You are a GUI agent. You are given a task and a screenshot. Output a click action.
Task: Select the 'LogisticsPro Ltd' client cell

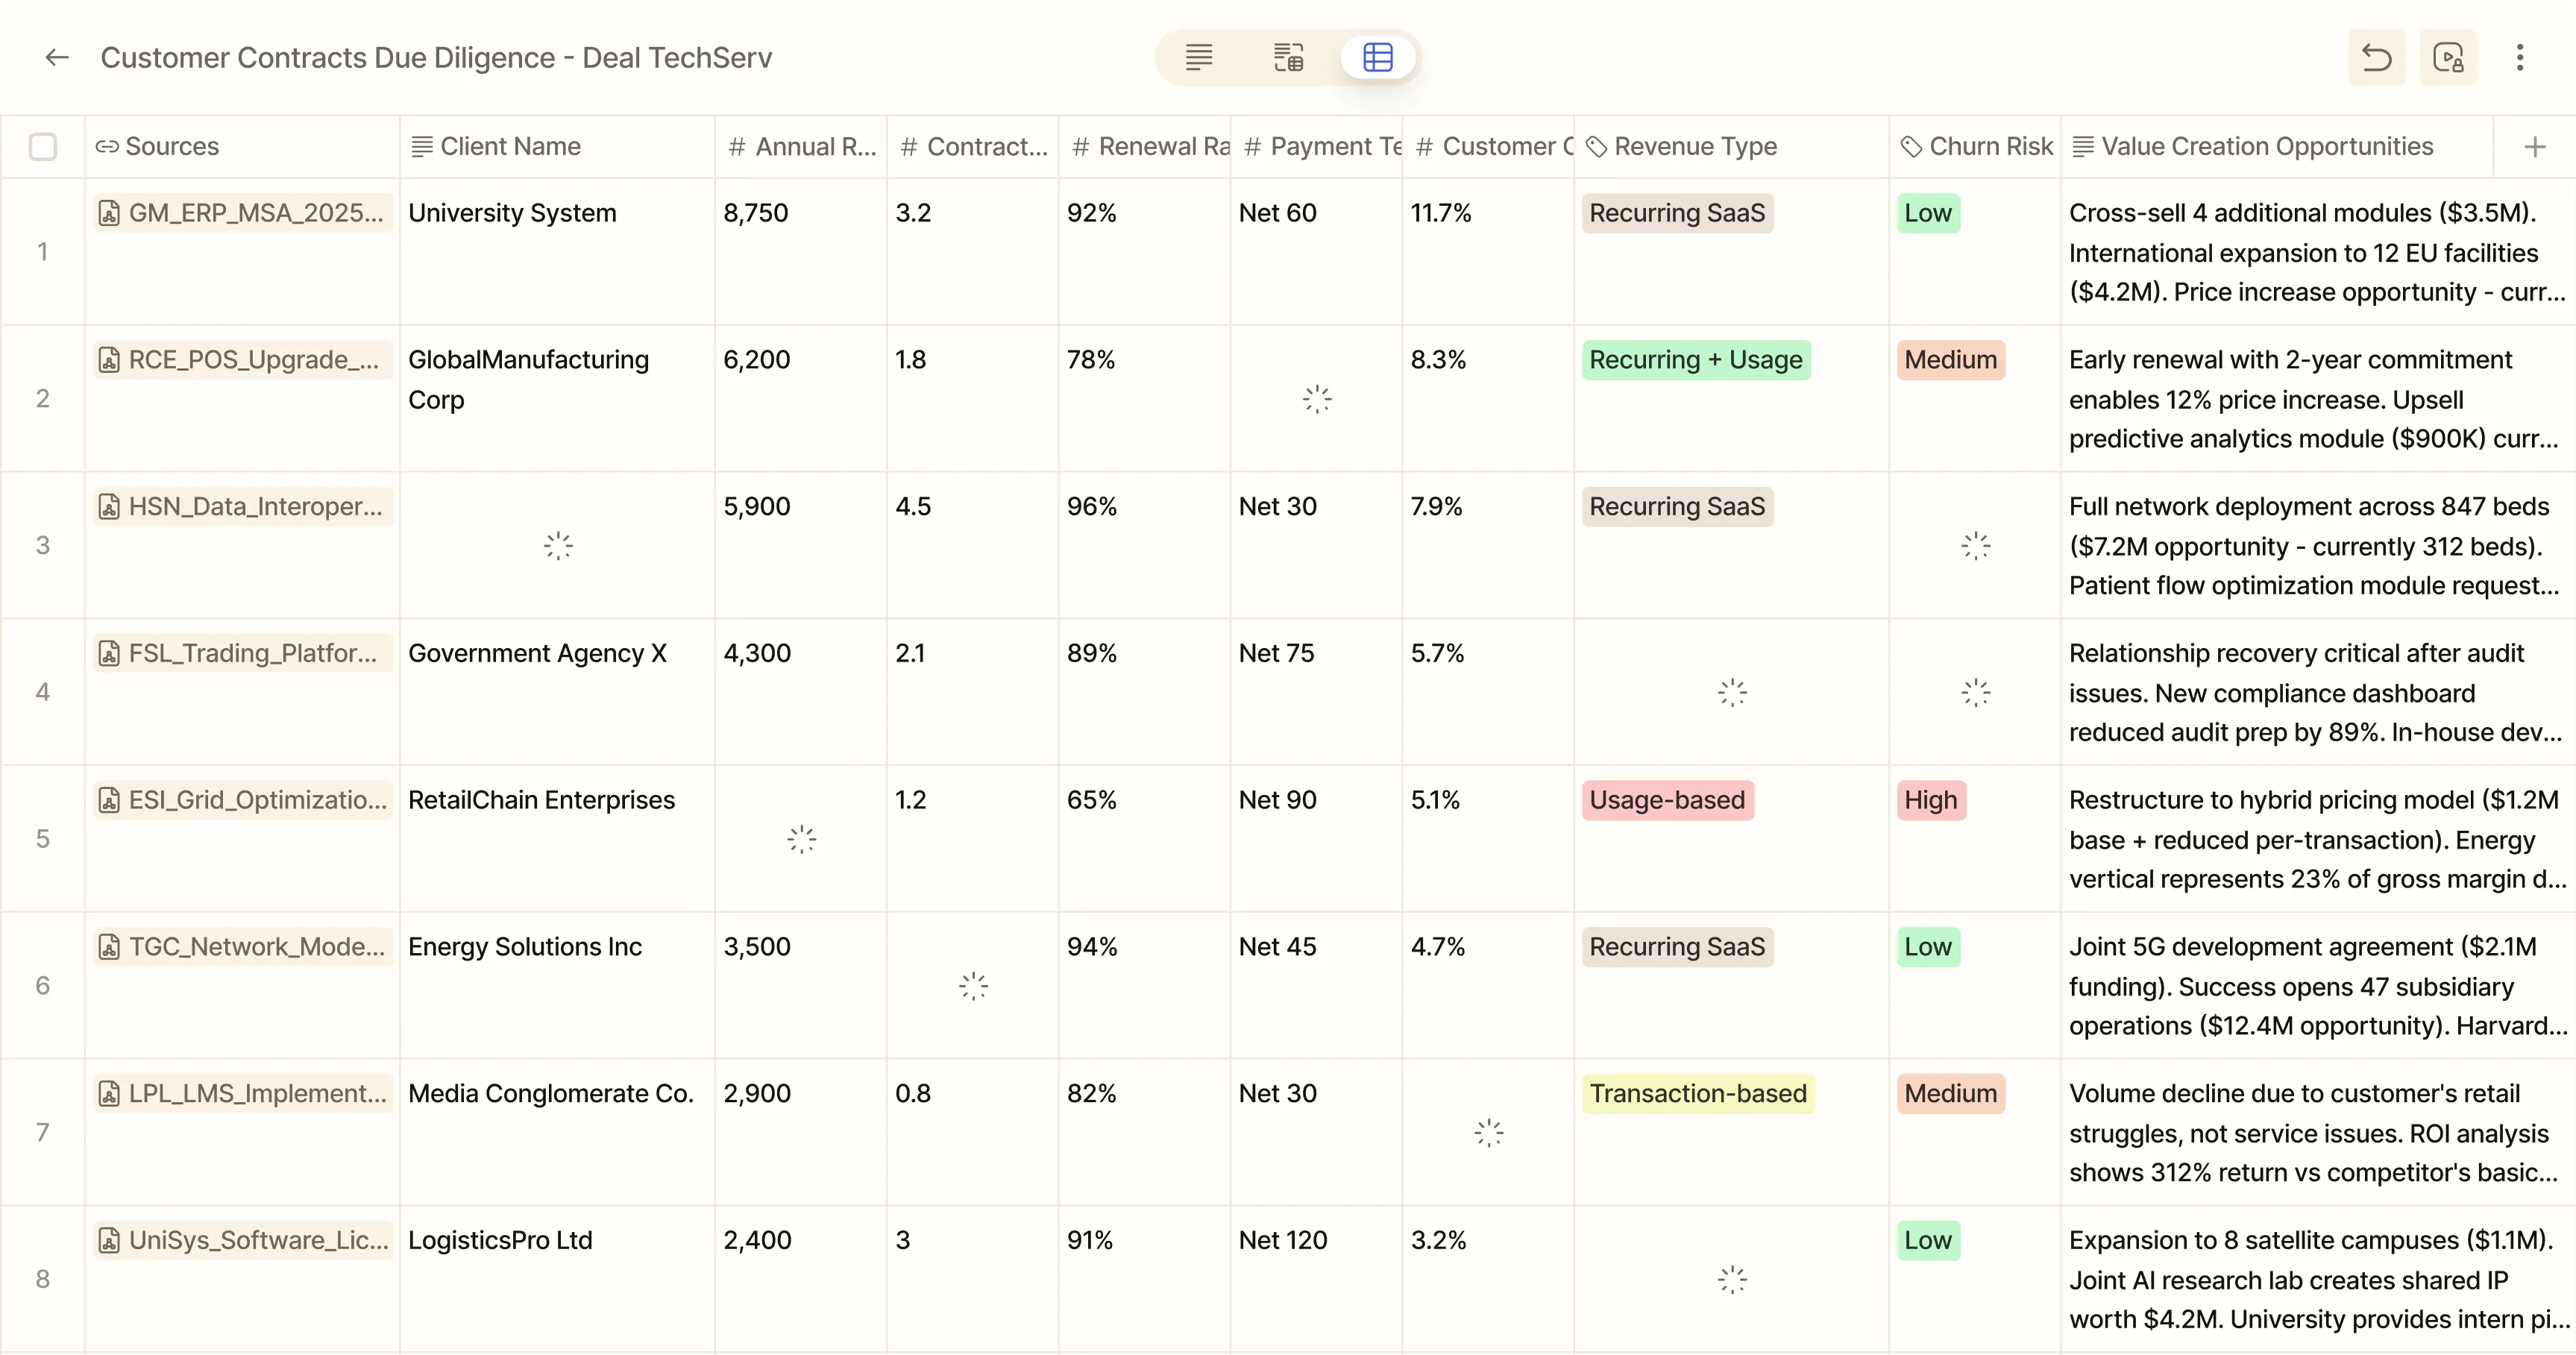pos(557,1279)
